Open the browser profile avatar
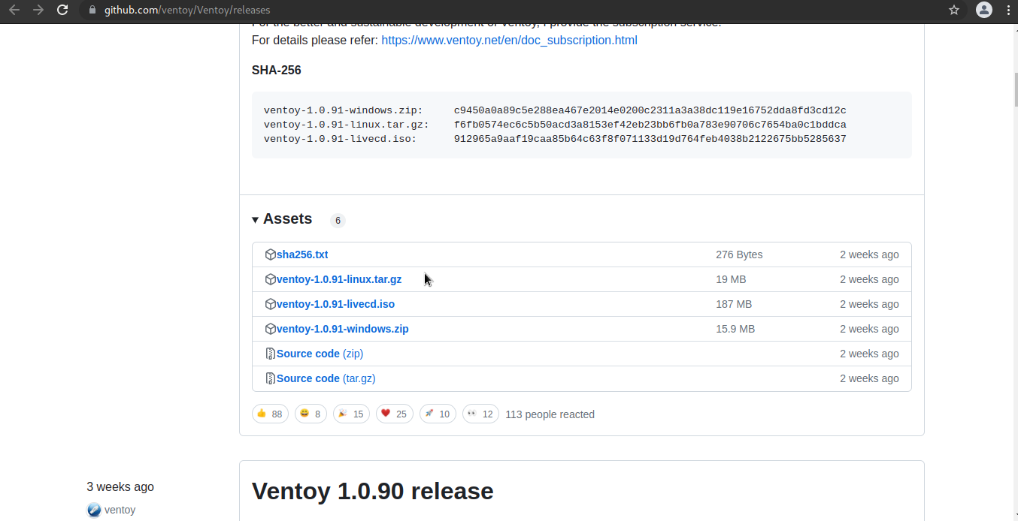The height and width of the screenshot is (521, 1018). pyautogui.click(x=983, y=10)
